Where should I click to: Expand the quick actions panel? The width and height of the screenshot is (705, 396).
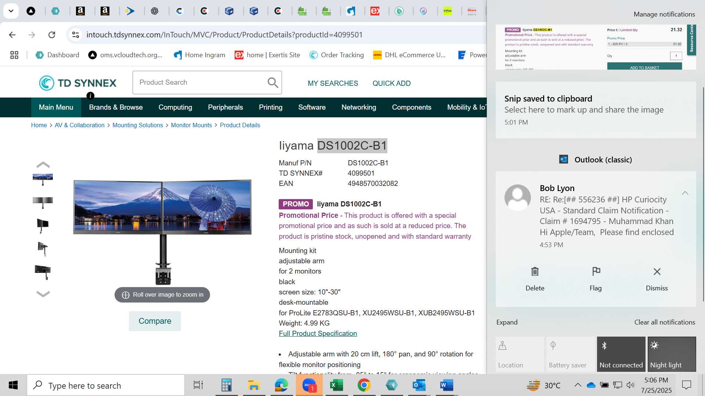pyautogui.click(x=507, y=322)
